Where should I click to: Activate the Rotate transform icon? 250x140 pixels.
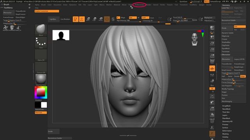[101, 19]
